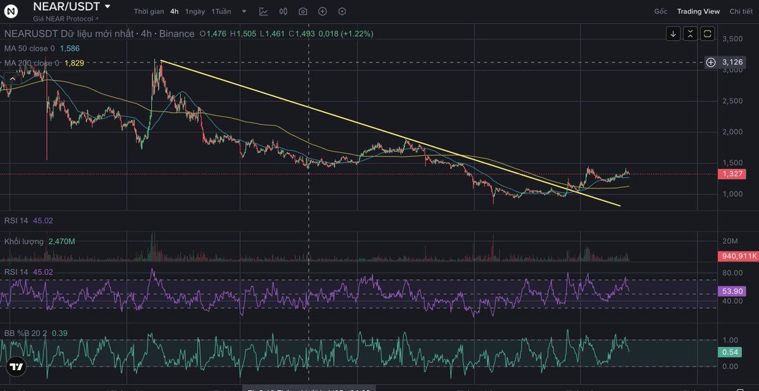Switch to the Trading View chart tab
Image resolution: width=759 pixels, height=391 pixels.
698,11
